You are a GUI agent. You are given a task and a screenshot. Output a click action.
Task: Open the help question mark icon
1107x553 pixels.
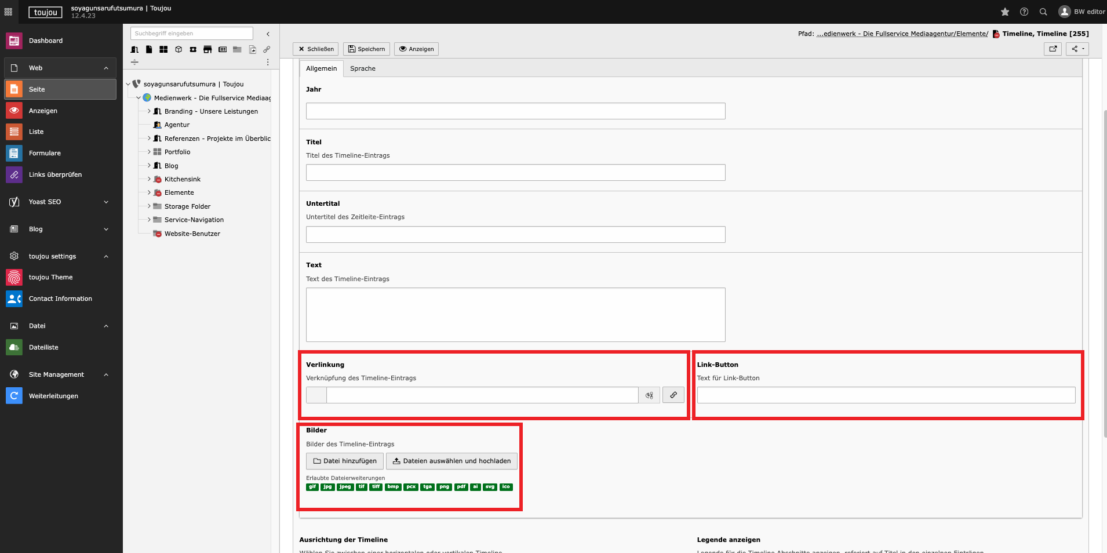(1024, 12)
